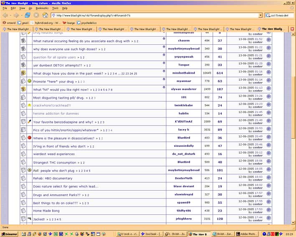296x237 pixels.
Task: Open the gmail bookmark
Action: 23,23
